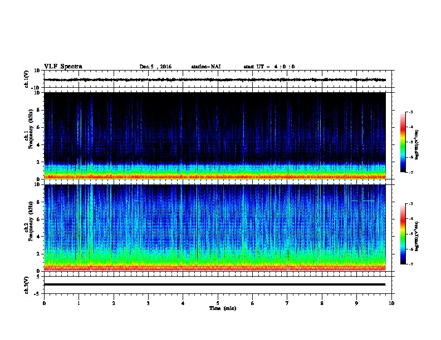The image size is (441, 340).
Task: Click the ch.2 spectrogram color scale bar
Action: (403, 234)
